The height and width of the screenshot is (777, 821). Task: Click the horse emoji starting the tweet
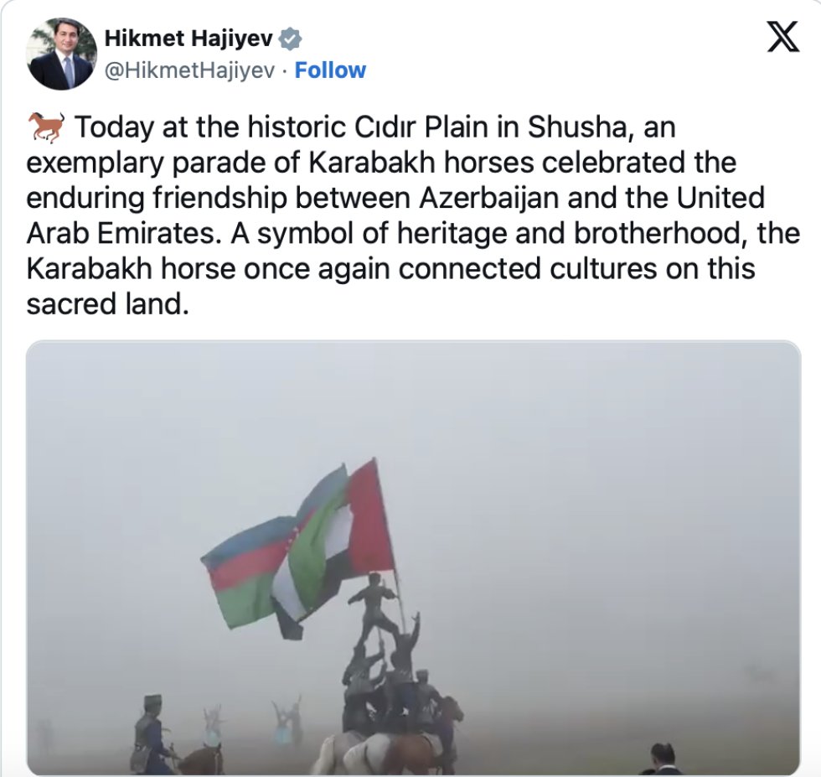coord(47,127)
